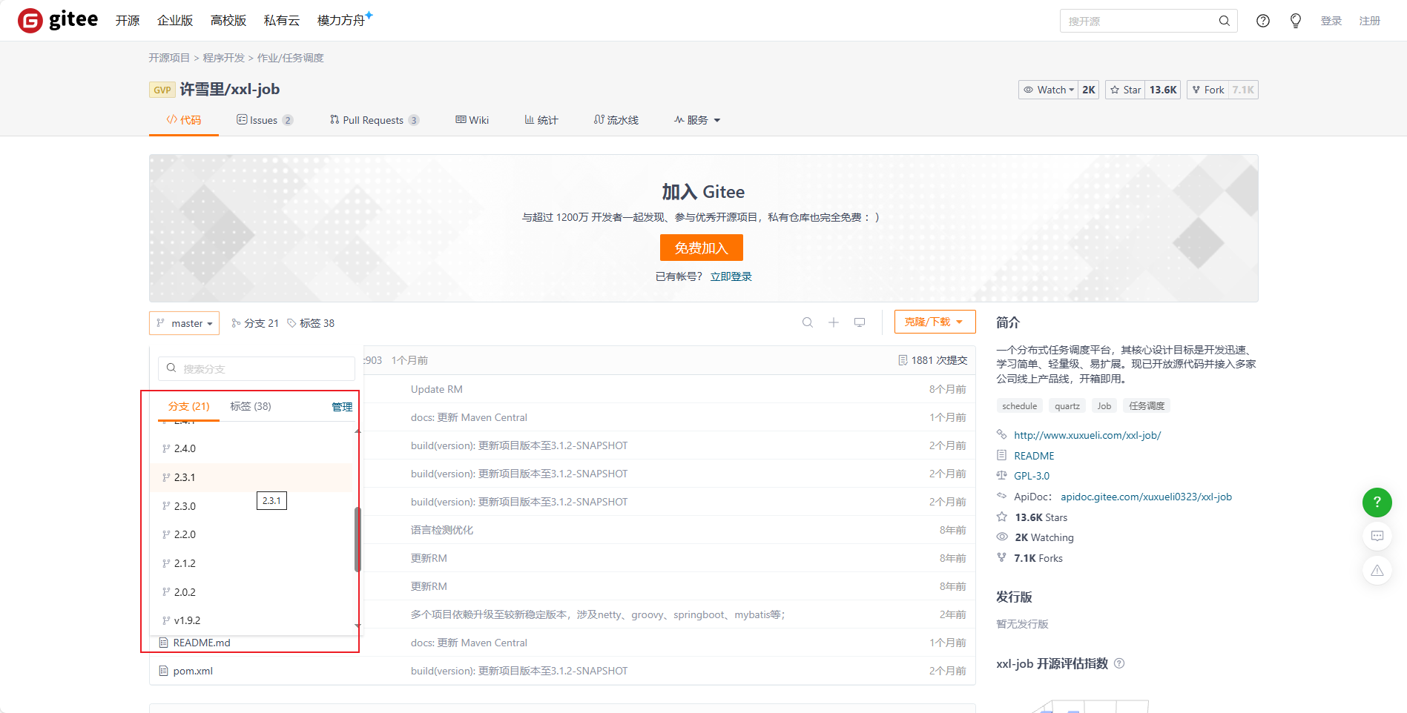
Task: Select branch 2.3.0
Action: [252, 506]
